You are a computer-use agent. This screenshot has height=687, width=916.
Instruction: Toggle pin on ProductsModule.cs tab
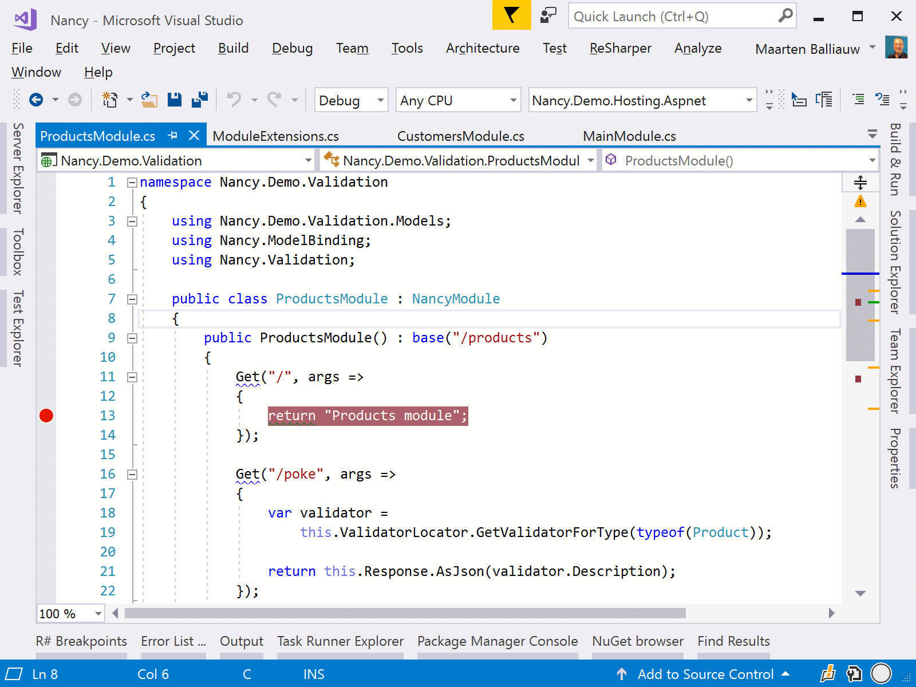point(173,136)
